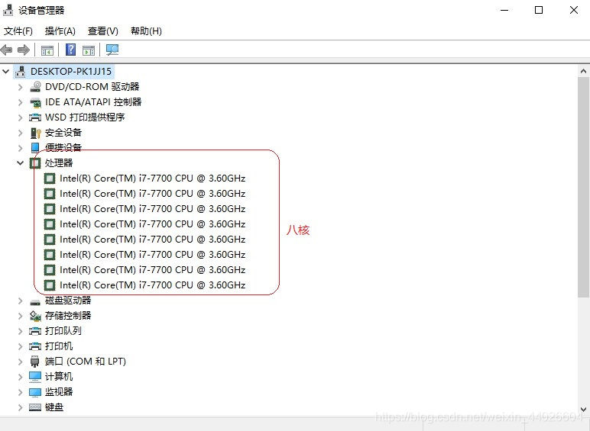Click the DVD/CD-ROM drive icon

[x=35, y=87]
